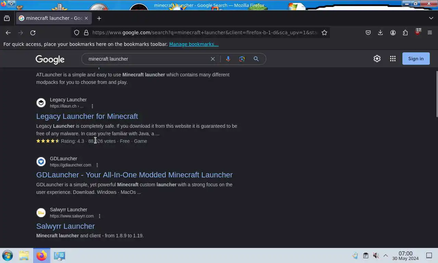This screenshot has width=438, height=263.
Task: Open Salwyrr Launcher result options menu
Action: tap(100, 216)
